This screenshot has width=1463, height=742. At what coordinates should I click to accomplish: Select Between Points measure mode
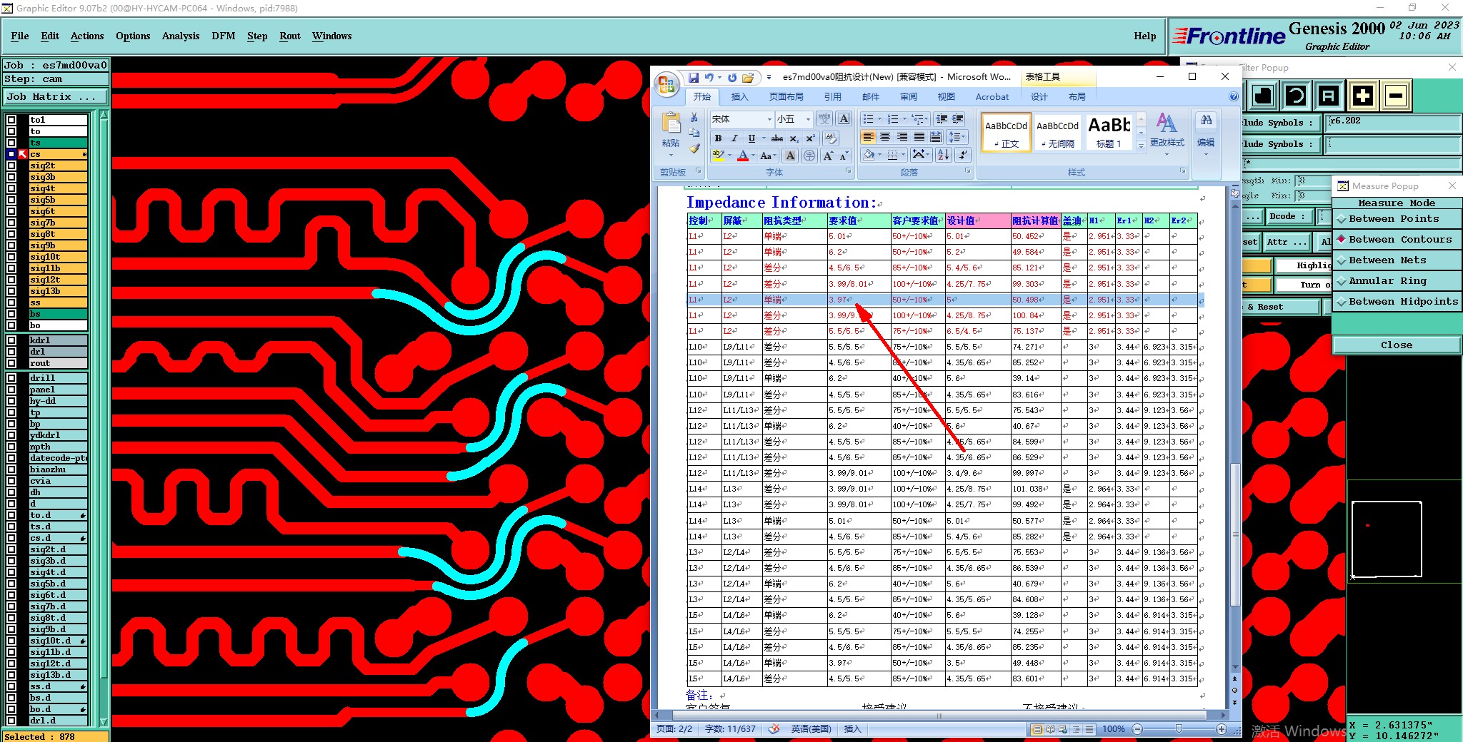[1397, 219]
